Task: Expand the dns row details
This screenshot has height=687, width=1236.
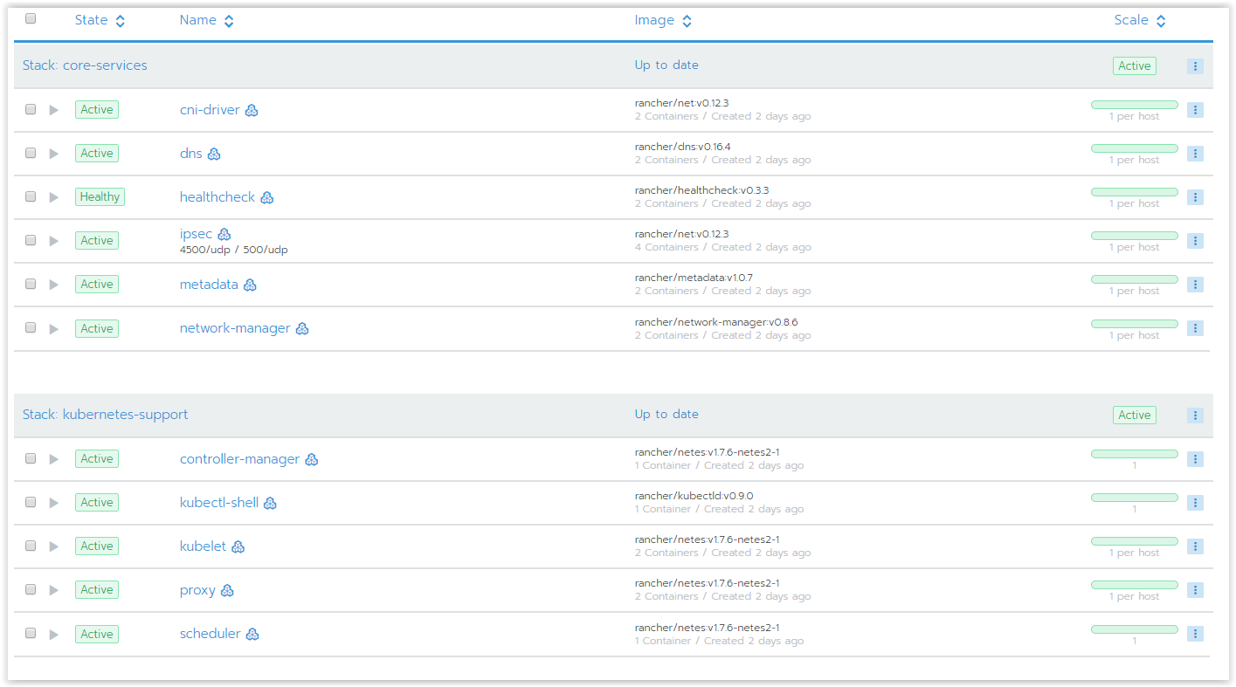Action: [x=54, y=154]
